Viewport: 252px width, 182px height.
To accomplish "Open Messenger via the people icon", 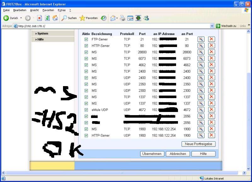I will click(146, 18).
